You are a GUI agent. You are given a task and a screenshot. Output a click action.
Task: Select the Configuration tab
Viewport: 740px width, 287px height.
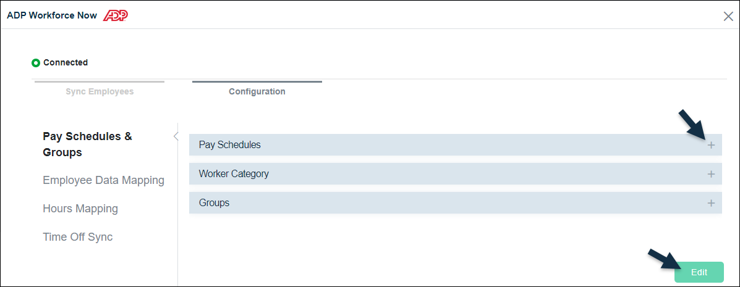(x=257, y=91)
